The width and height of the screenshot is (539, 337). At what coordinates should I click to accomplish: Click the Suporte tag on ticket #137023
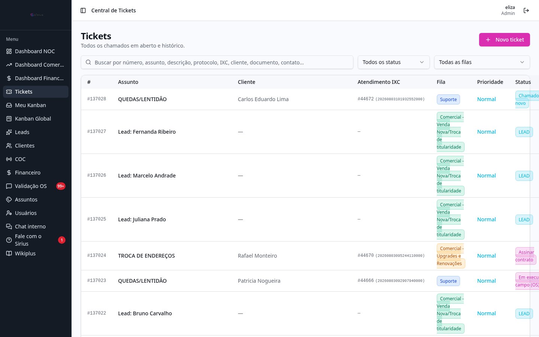coord(448,281)
